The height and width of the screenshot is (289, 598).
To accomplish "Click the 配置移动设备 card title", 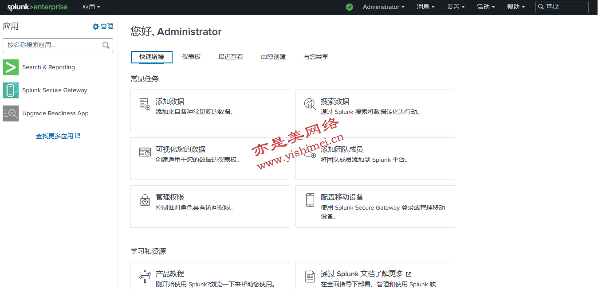I will click(342, 197).
